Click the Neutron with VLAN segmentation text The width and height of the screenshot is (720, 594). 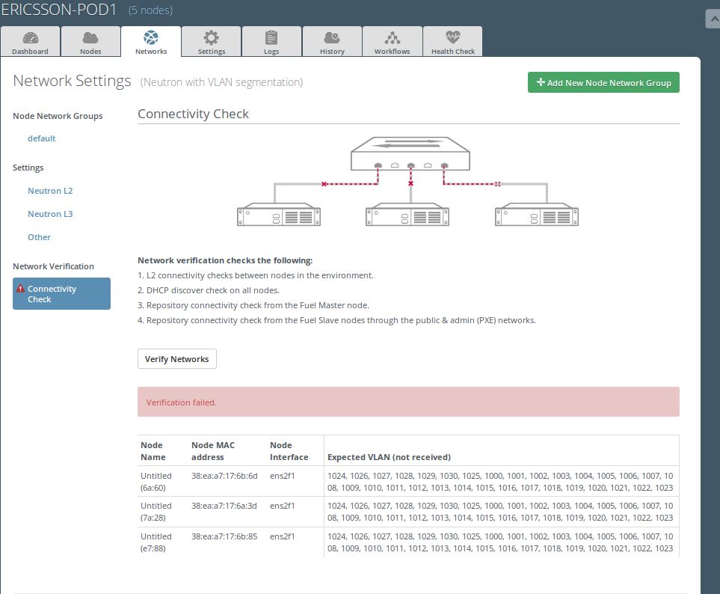coord(221,82)
